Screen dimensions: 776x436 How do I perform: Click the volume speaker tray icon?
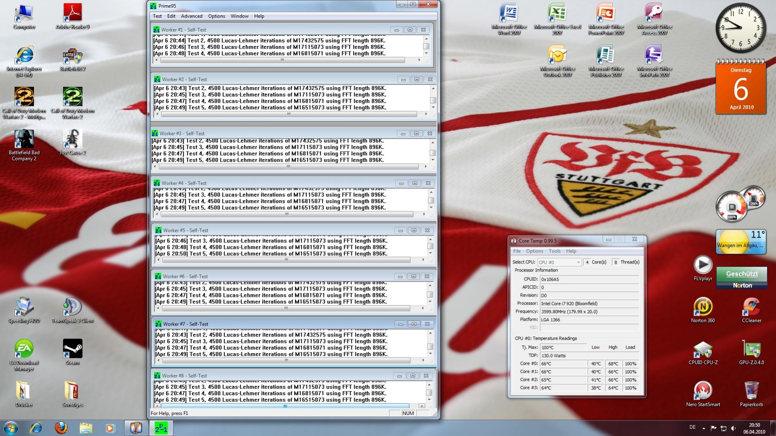[734, 428]
